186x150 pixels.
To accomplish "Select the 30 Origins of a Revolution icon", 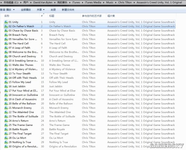I will point(6,147).
